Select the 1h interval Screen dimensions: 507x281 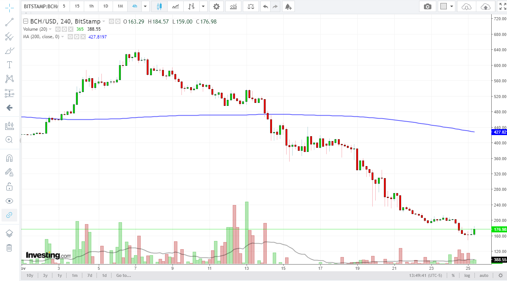coord(91,6)
